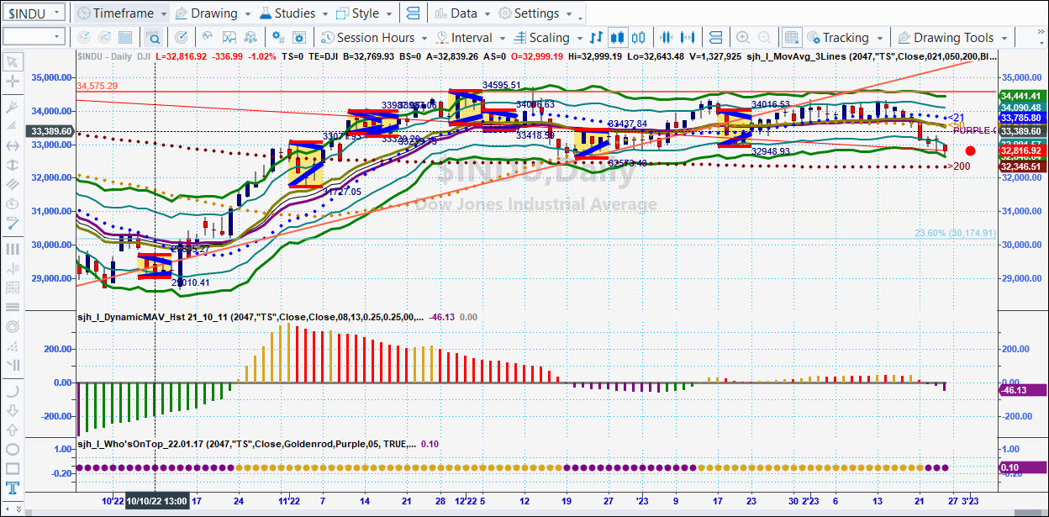
Task: Click the 10/10/22 13:00 date cursor label
Action: 157,500
